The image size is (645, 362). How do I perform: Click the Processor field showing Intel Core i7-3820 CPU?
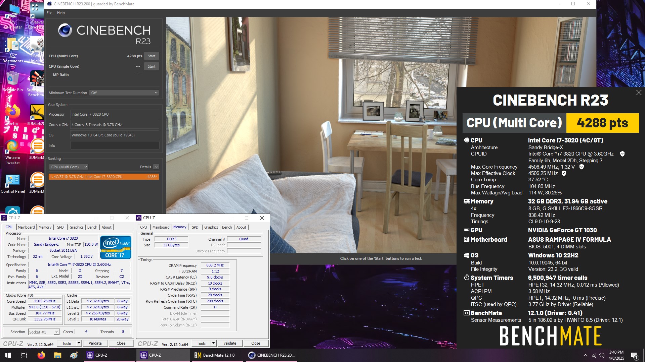point(115,114)
